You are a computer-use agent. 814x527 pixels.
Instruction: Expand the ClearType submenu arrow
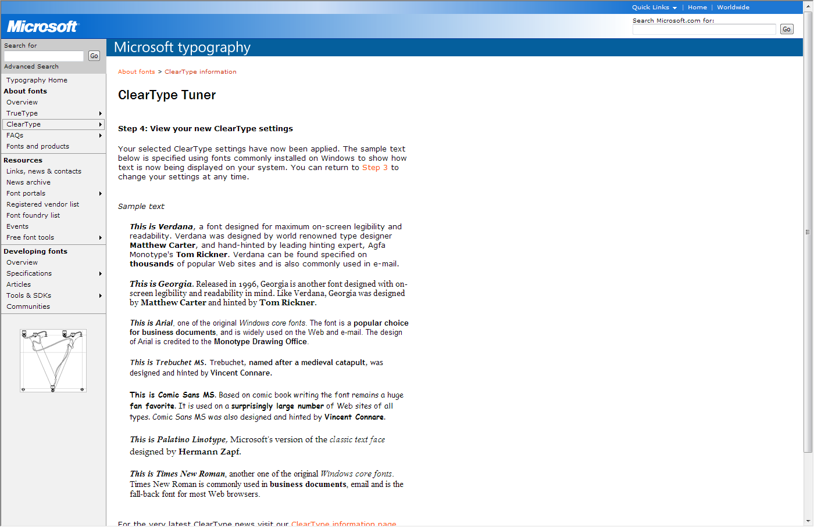click(101, 125)
